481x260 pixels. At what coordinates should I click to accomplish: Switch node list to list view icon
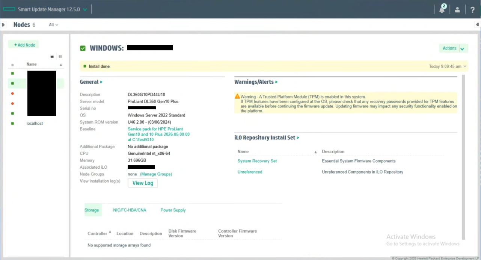[53, 57]
